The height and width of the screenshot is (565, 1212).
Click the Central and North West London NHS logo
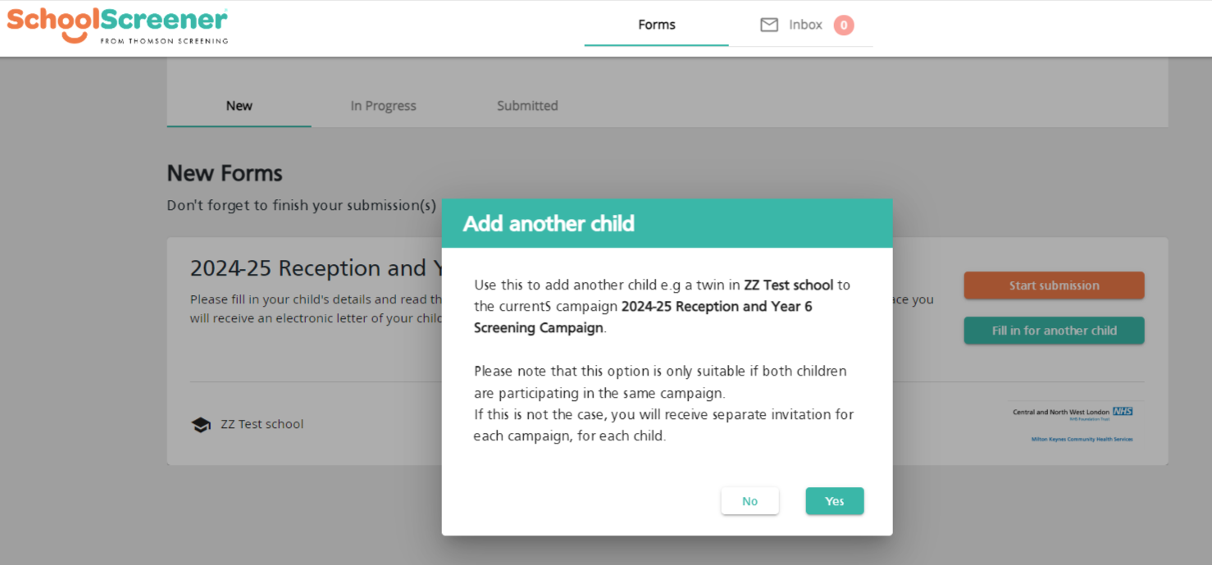[1073, 413]
